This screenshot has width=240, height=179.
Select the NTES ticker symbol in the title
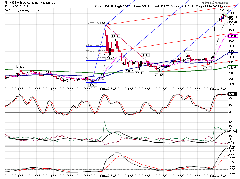coord(9,3)
